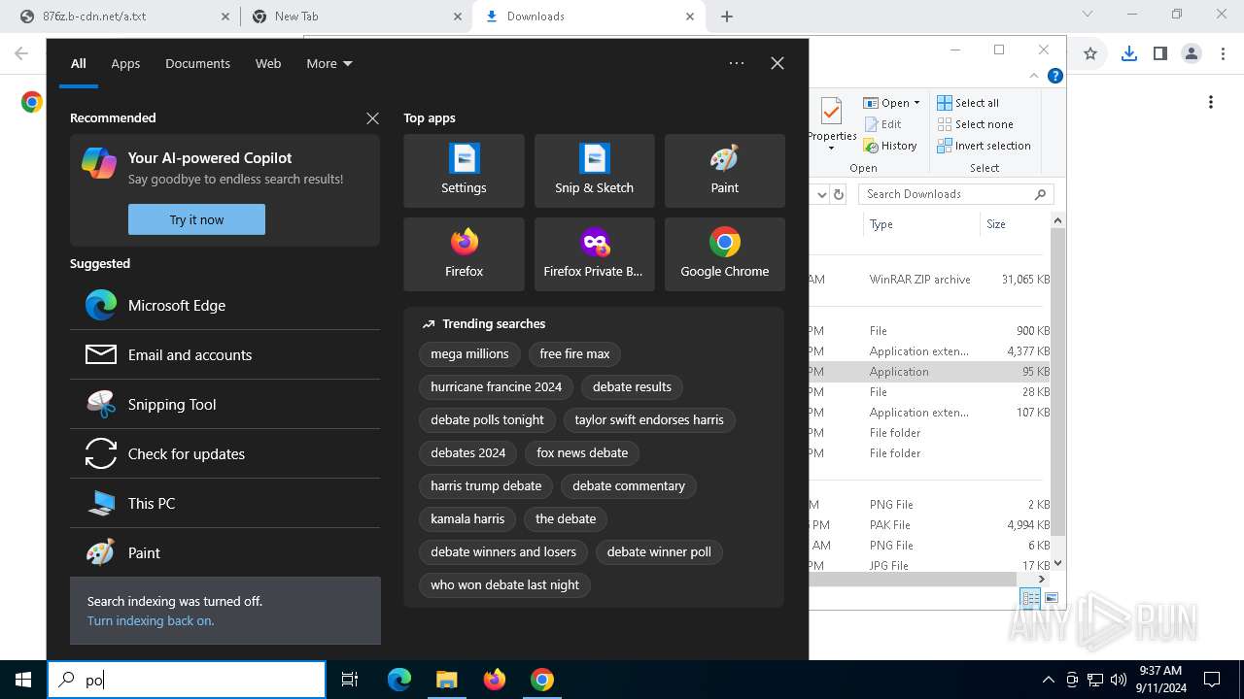
Task: Open File Explorer from taskbar
Action: 446,680
